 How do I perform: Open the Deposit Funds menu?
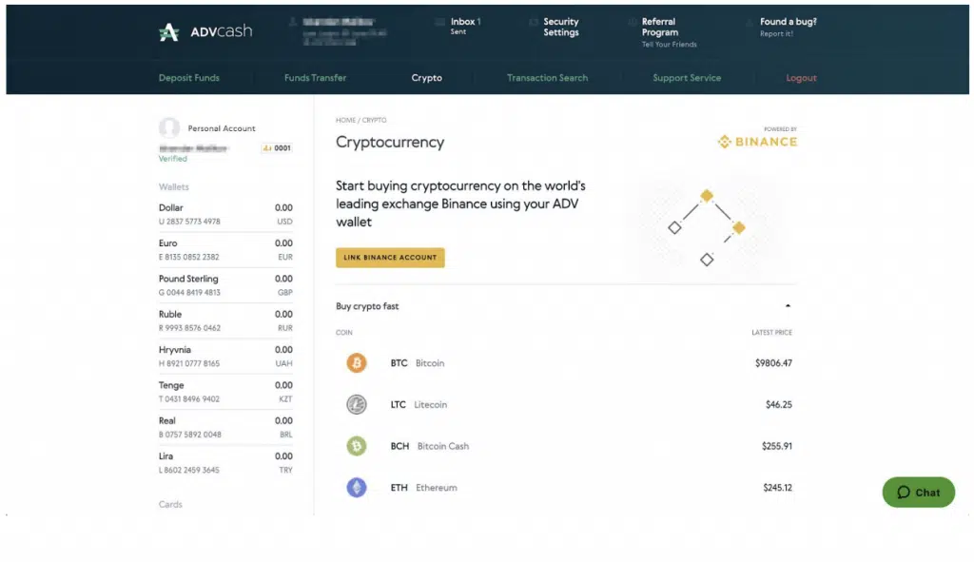pos(189,78)
